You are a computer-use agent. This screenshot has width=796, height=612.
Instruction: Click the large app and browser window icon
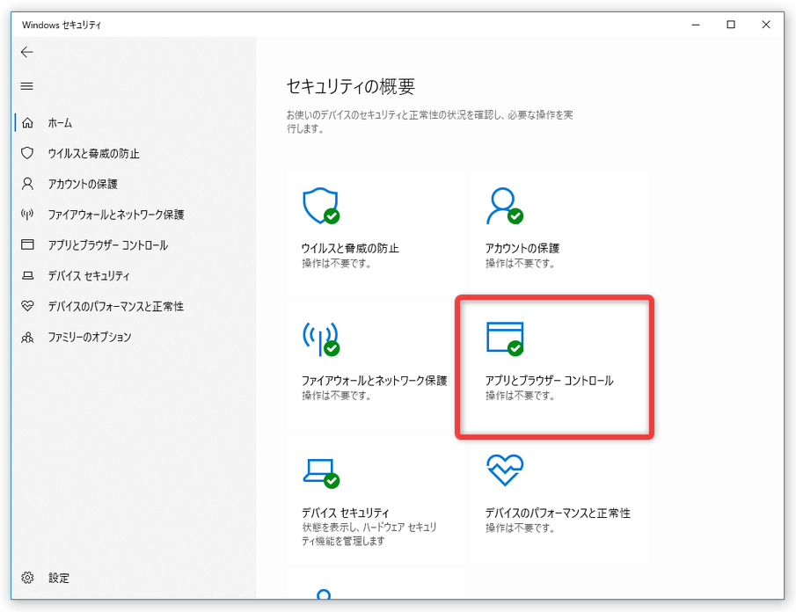point(505,339)
